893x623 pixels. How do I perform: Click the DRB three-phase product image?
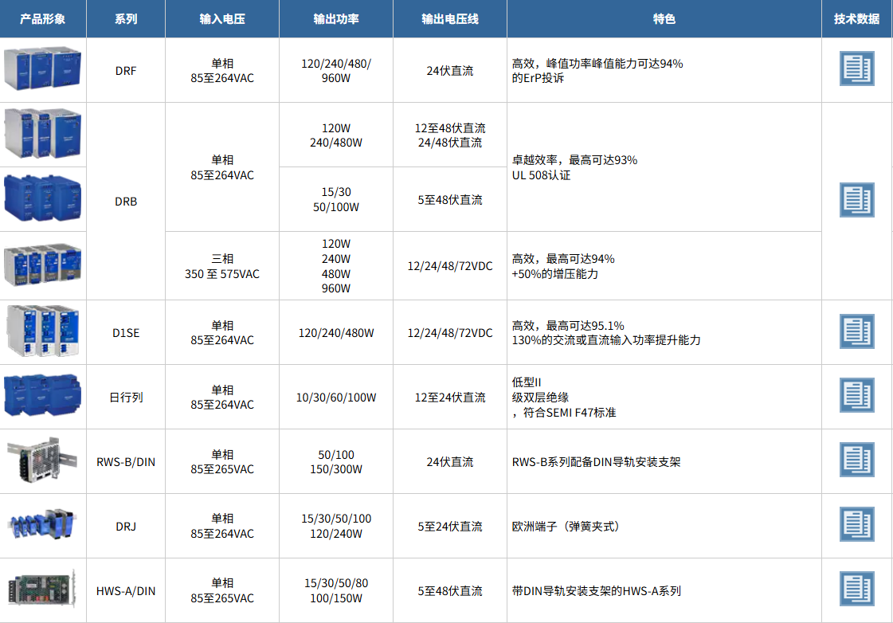[43, 264]
